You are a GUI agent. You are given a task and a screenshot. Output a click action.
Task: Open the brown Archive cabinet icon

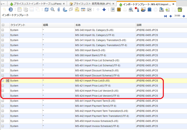[x=119, y=9]
